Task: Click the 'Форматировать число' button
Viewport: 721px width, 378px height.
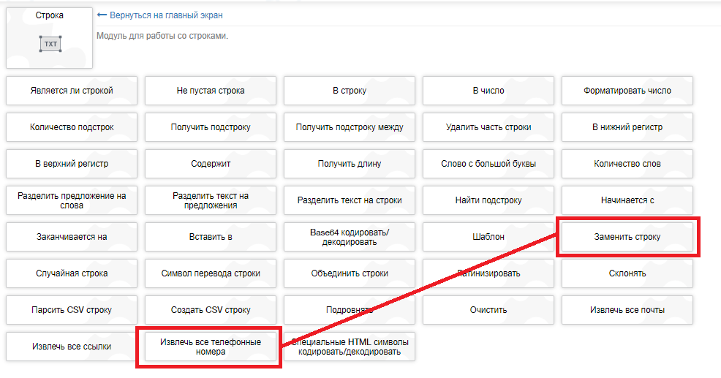Action: click(627, 91)
